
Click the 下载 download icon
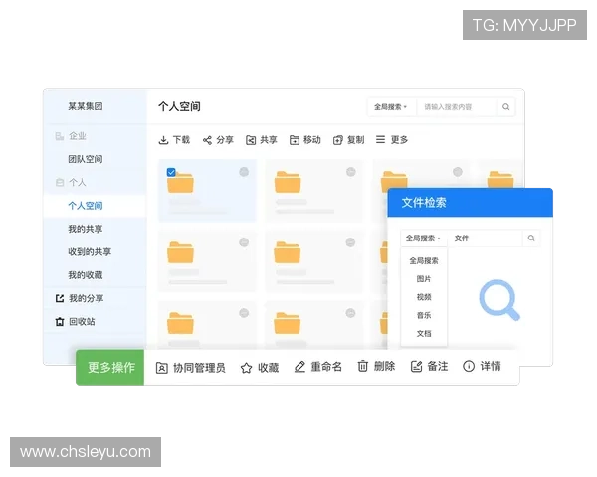coord(163,140)
